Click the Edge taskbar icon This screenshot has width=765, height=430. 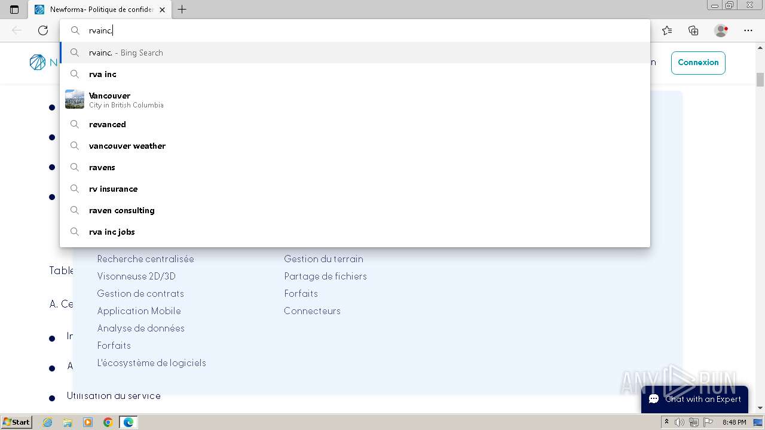pyautogui.click(x=128, y=422)
